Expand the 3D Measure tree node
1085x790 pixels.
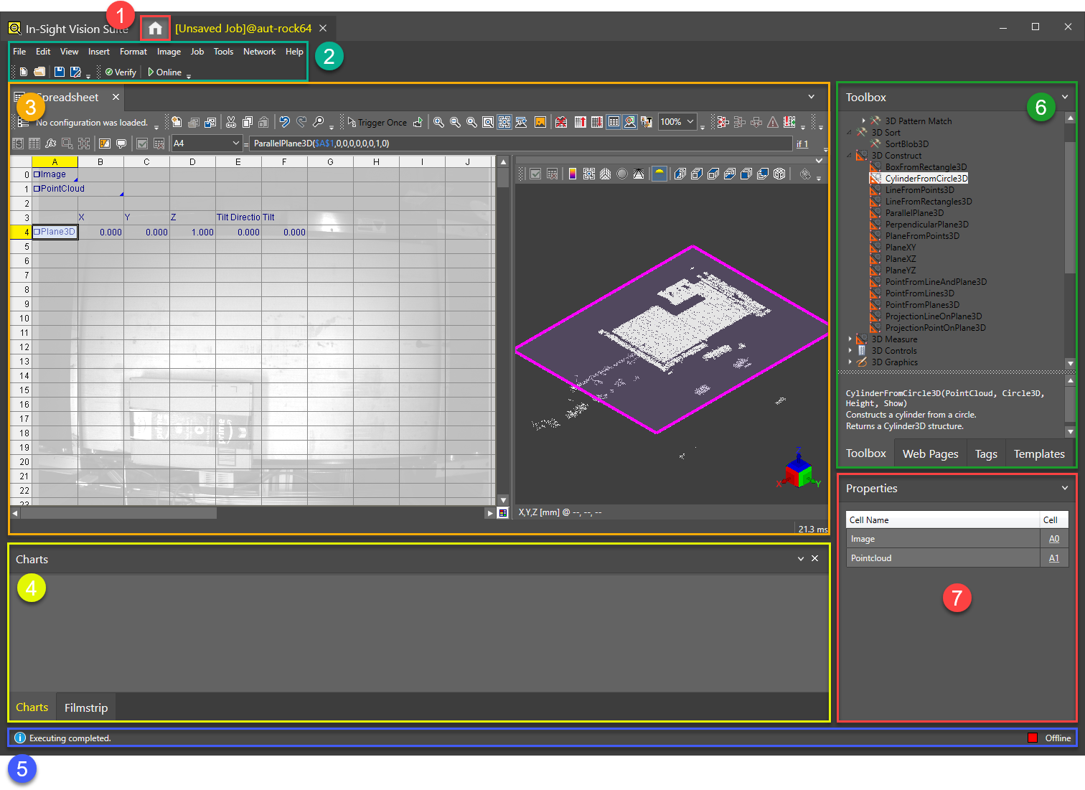click(850, 339)
